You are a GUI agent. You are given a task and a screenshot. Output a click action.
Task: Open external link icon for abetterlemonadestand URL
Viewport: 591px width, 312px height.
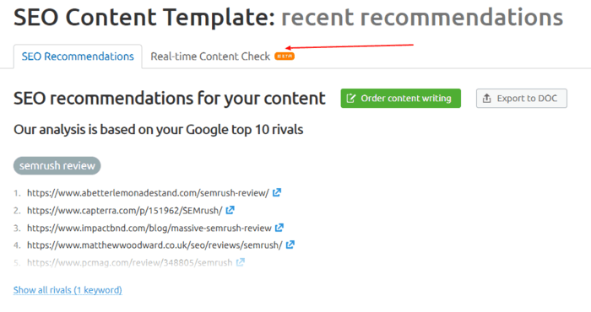tap(277, 192)
